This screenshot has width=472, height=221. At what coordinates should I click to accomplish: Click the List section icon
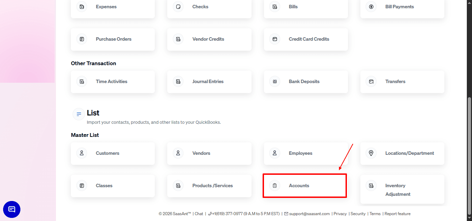tap(79, 114)
